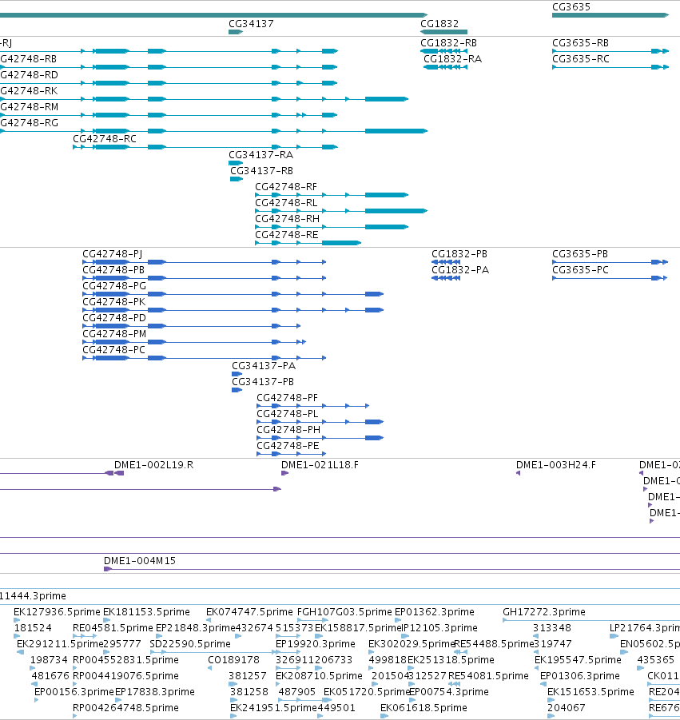Click the CG1832-PB protein label

[x=459, y=254]
